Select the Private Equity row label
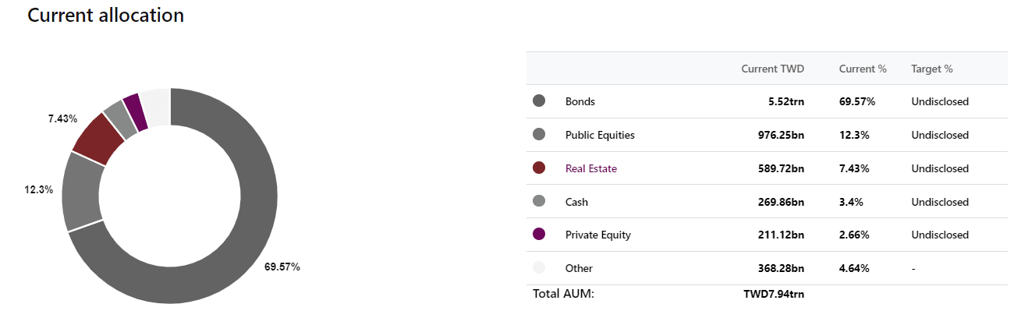The image size is (1021, 318). 598,235
